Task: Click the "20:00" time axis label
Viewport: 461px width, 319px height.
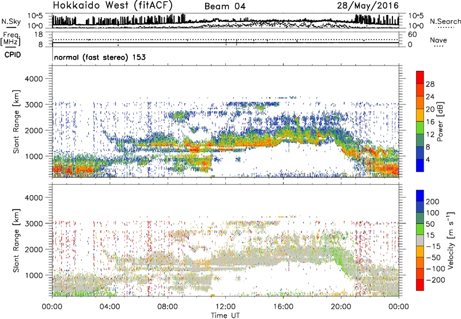Action: tap(341, 307)
